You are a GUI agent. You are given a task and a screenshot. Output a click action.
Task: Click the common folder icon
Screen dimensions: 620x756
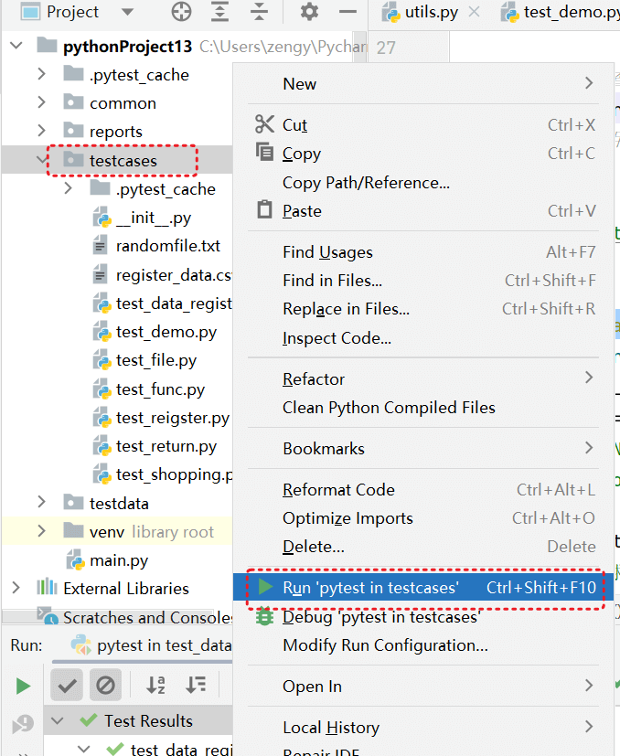73,101
